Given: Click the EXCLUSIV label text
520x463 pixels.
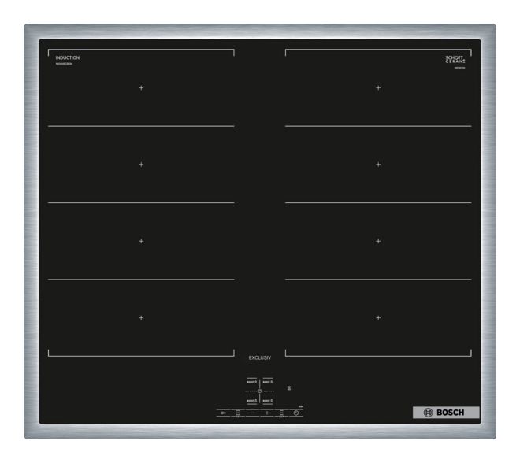Looking at the screenshot, I should [x=260, y=358].
